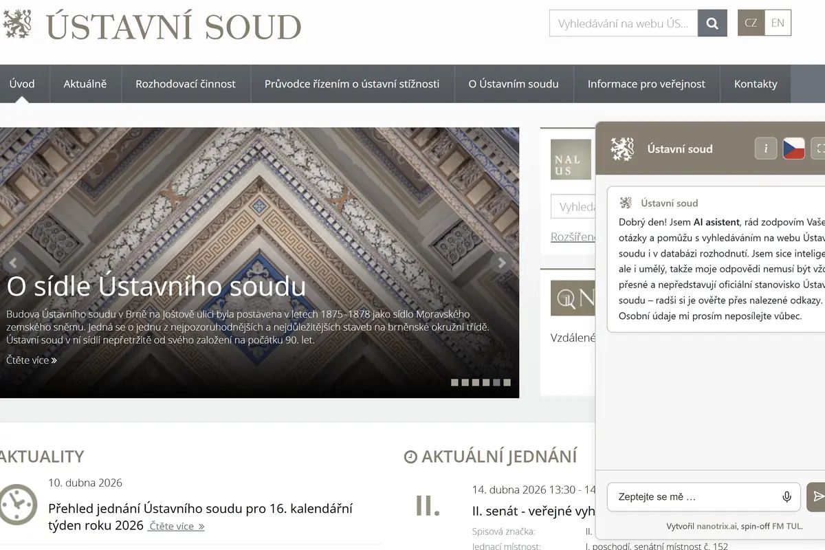The image size is (825, 550).
Task: Switch site language to EN
Action: click(x=778, y=23)
